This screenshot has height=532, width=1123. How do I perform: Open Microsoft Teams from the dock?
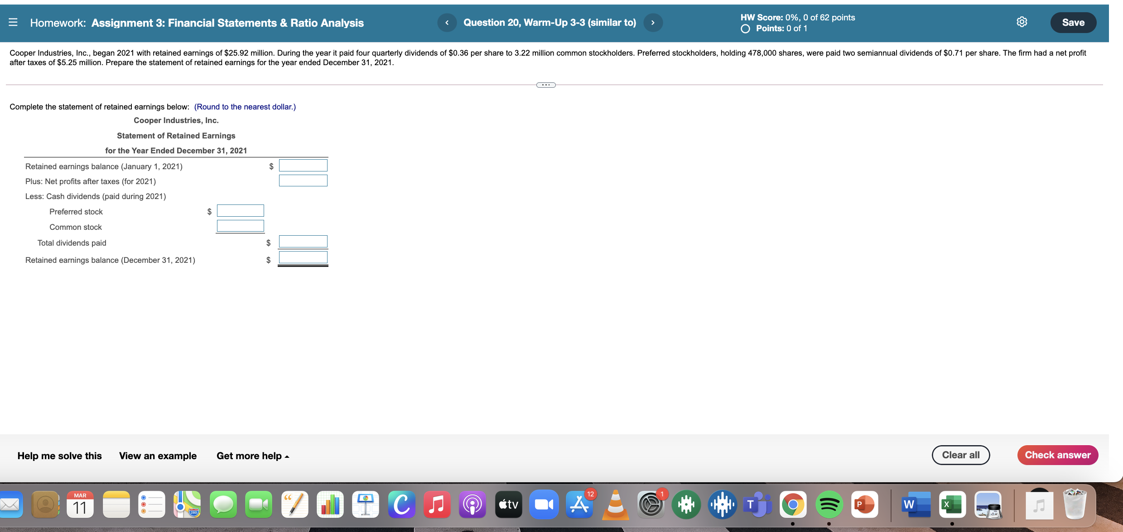757,504
